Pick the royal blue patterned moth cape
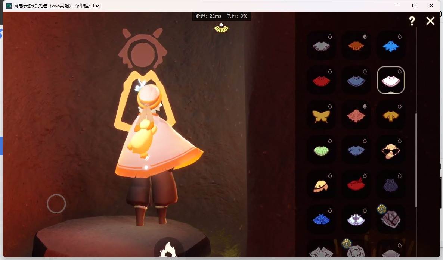 (321, 219)
